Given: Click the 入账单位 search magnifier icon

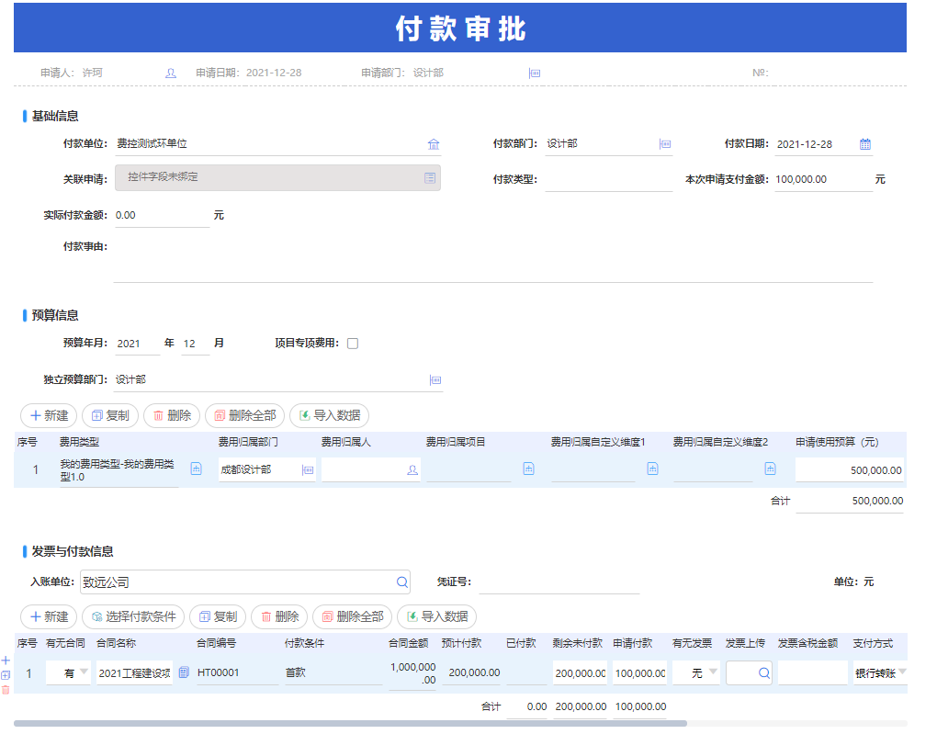Looking at the screenshot, I should [402, 582].
